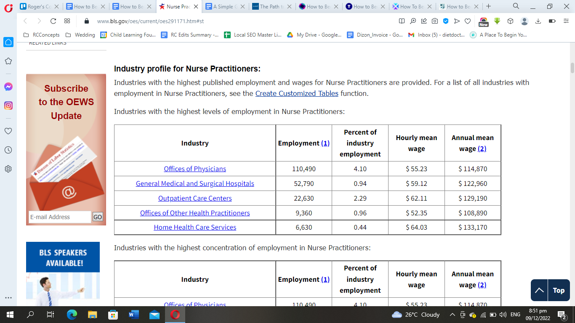Open the sidebar home workspace icon

pyautogui.click(x=8, y=42)
